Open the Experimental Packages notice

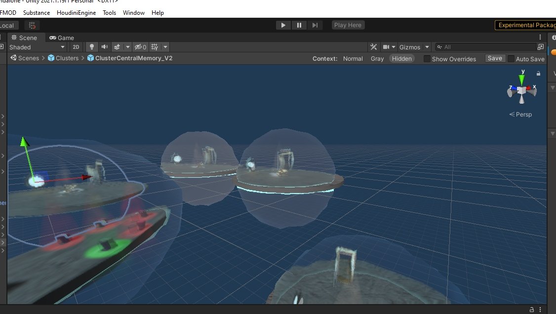(525, 25)
